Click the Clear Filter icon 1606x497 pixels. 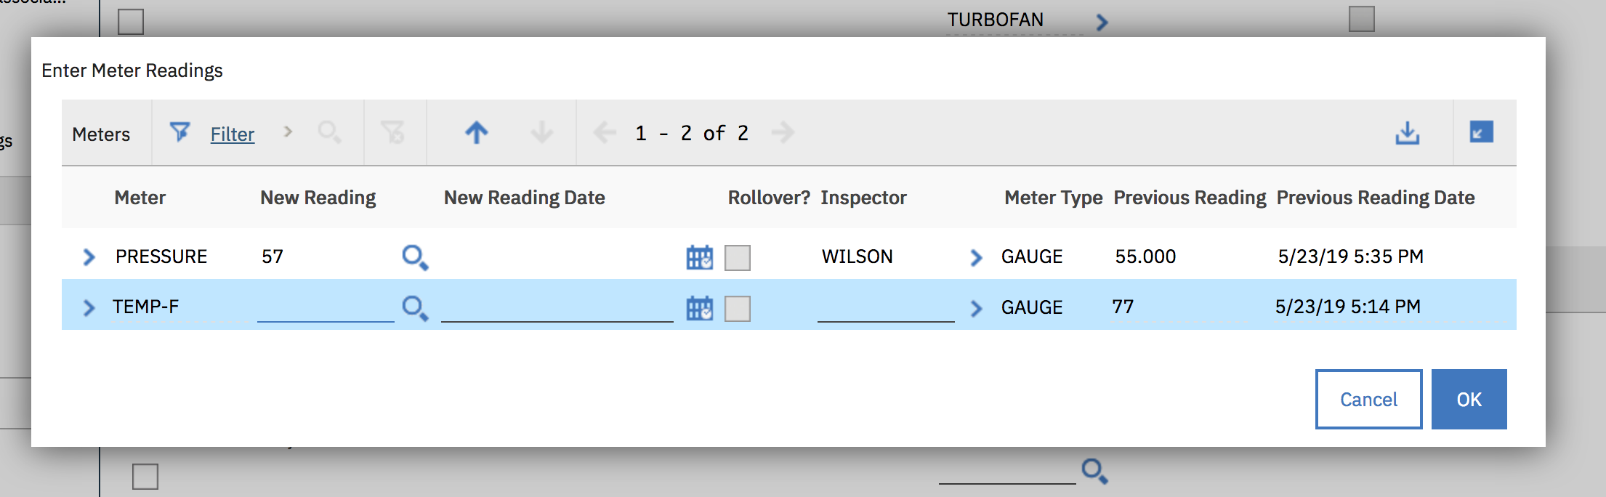tap(392, 132)
